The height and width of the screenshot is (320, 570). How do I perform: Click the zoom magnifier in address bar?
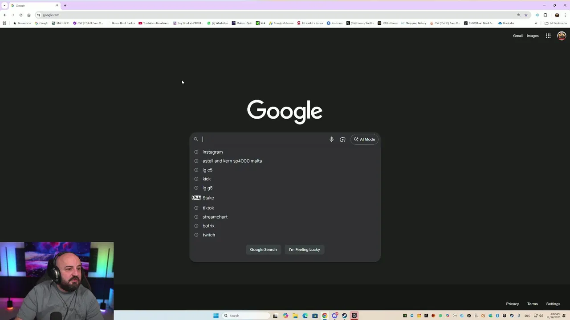pos(518,15)
